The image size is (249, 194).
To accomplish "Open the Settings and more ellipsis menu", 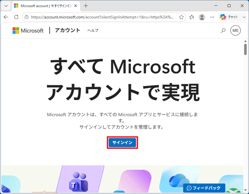I will point(212,17).
